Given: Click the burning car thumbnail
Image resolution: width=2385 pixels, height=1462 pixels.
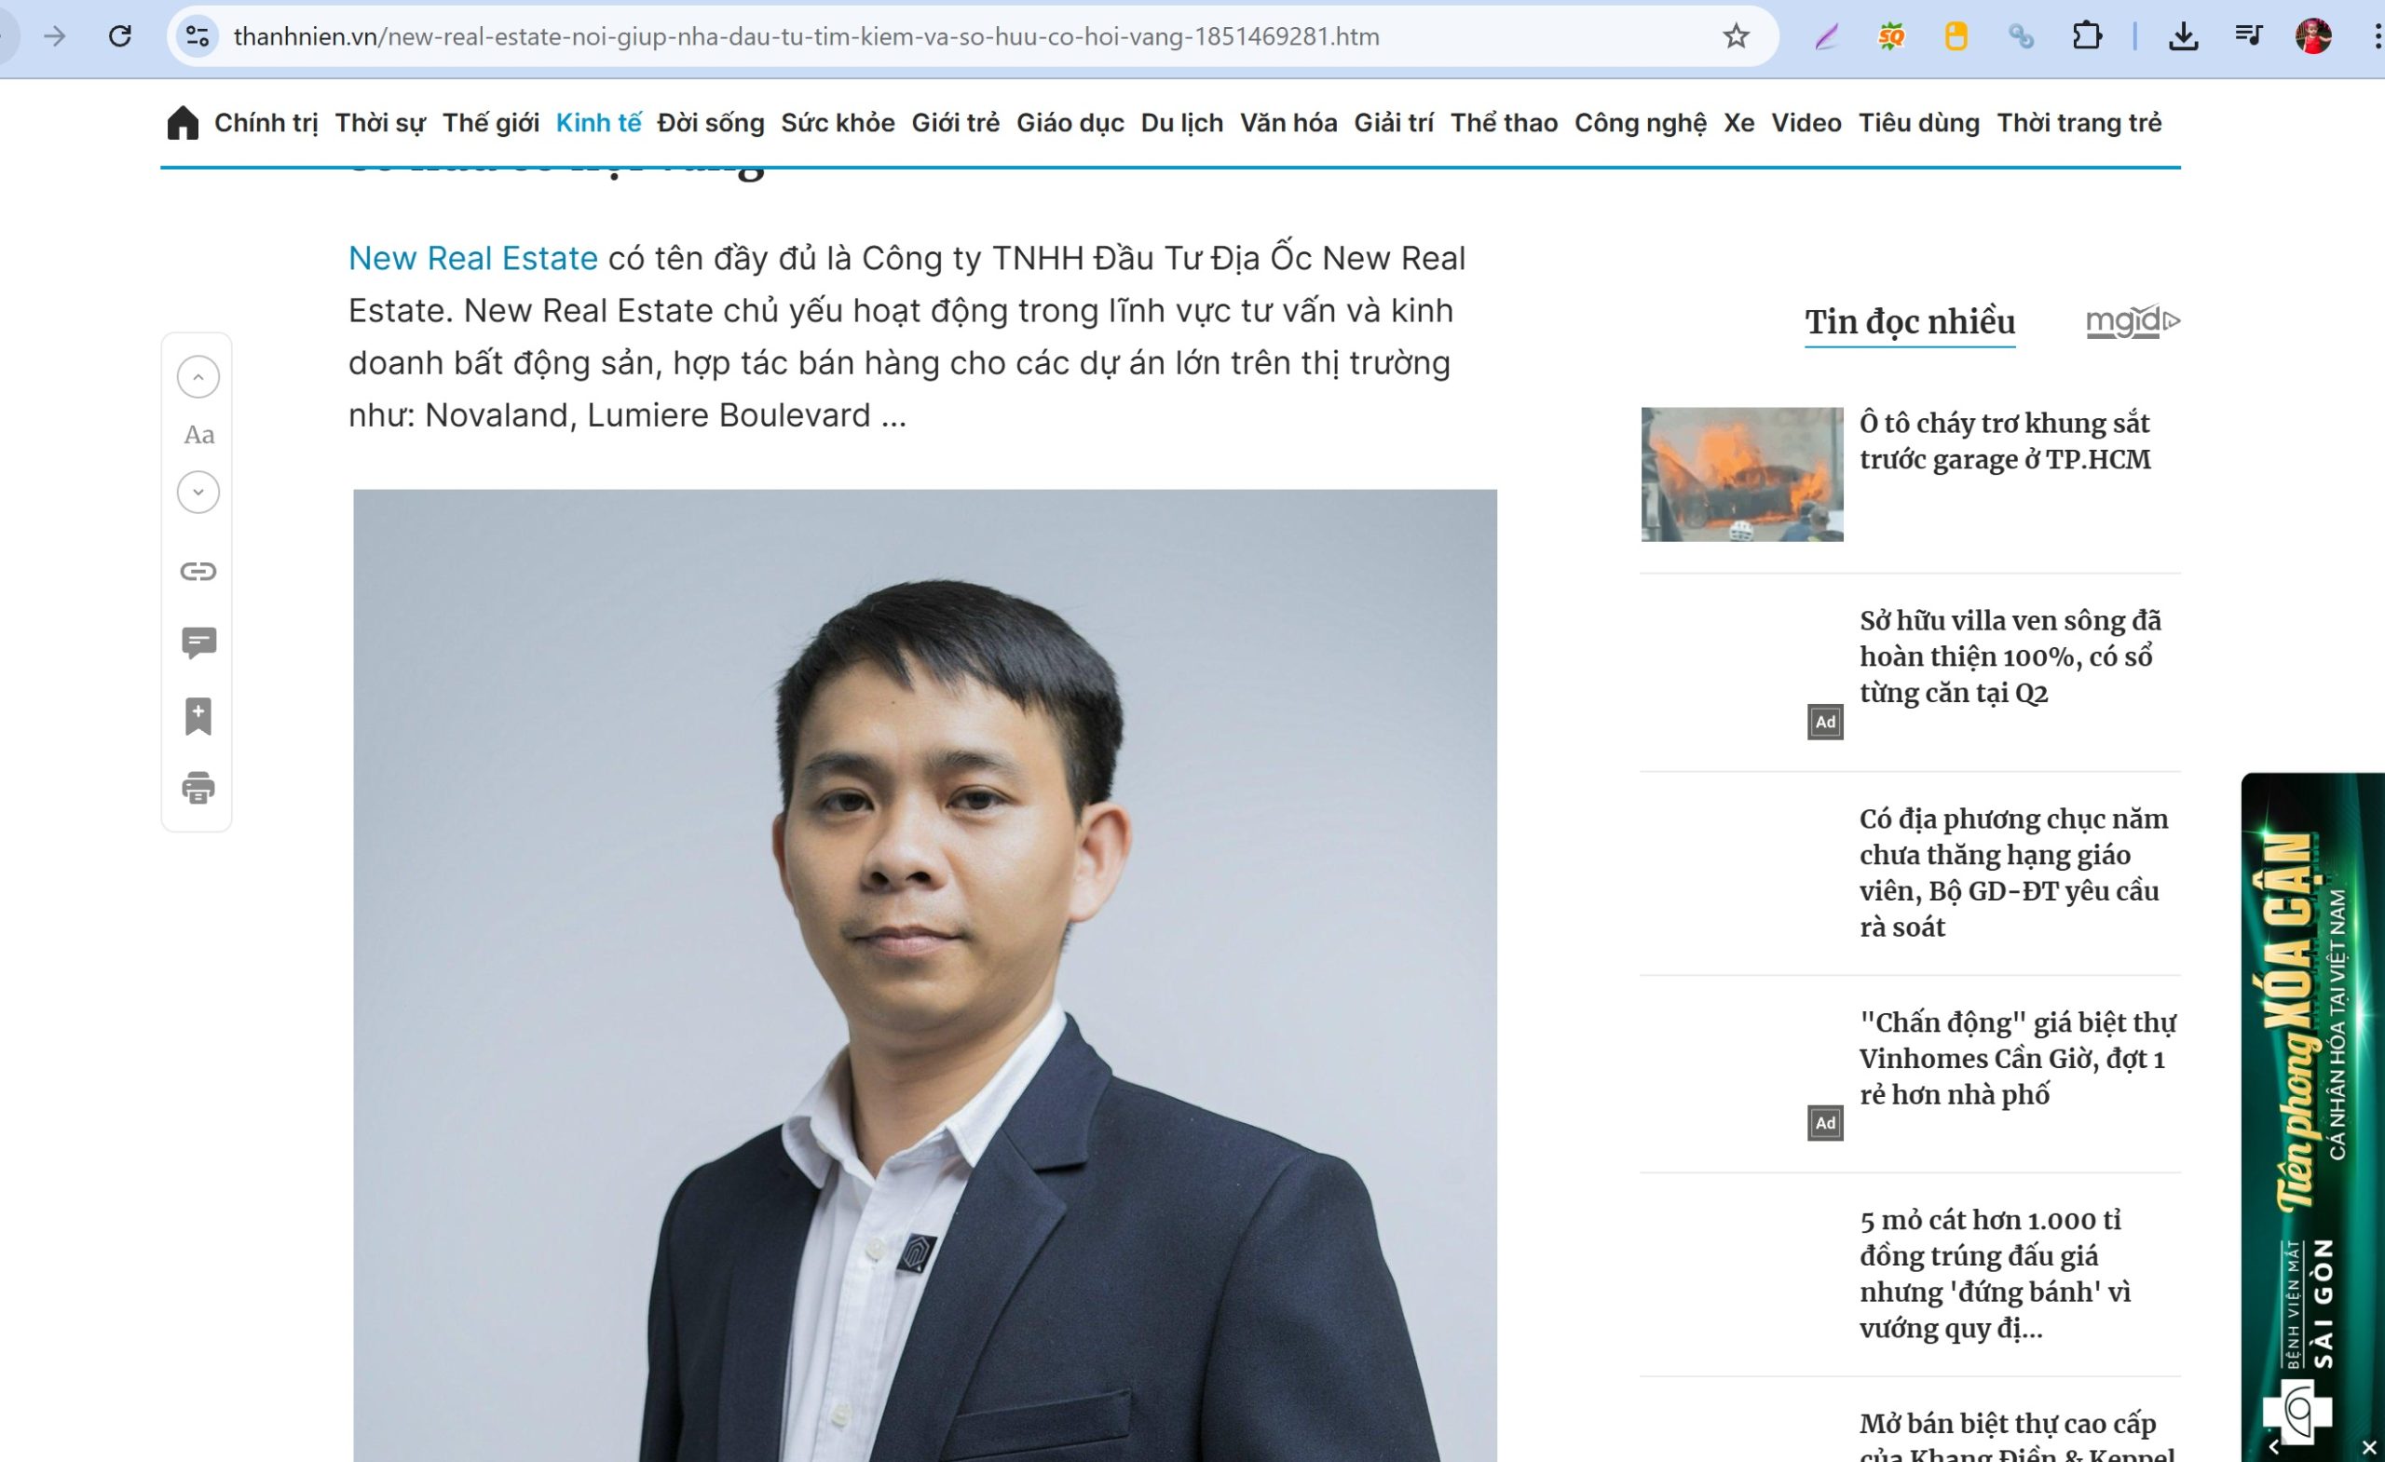Looking at the screenshot, I should click(x=1741, y=474).
